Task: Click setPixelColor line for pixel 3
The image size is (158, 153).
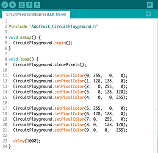Action: point(70,92)
